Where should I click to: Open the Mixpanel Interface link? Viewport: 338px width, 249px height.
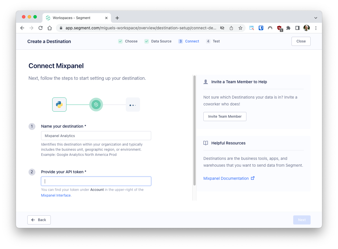point(56,195)
